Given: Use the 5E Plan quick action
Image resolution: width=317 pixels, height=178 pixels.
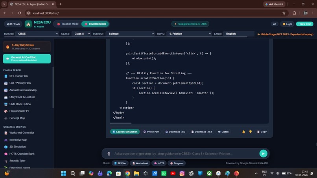Looking at the screenshot, I should [x=120, y=163].
